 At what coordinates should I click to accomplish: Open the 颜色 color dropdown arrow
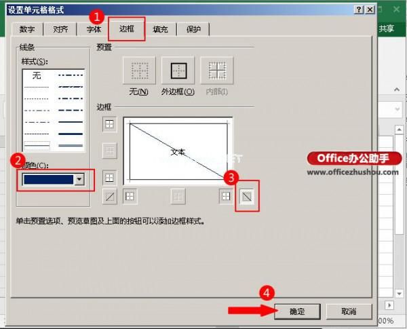point(80,180)
